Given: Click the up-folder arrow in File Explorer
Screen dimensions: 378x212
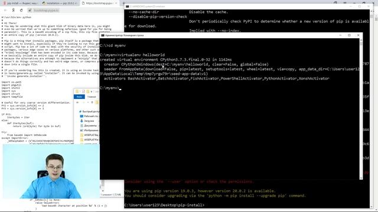Looking at the screenshot, I should point(92,102).
